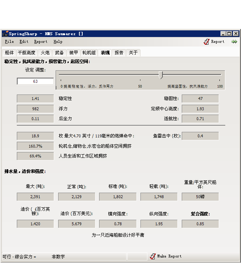Switch to the 火炮 tab

click(x=45, y=53)
